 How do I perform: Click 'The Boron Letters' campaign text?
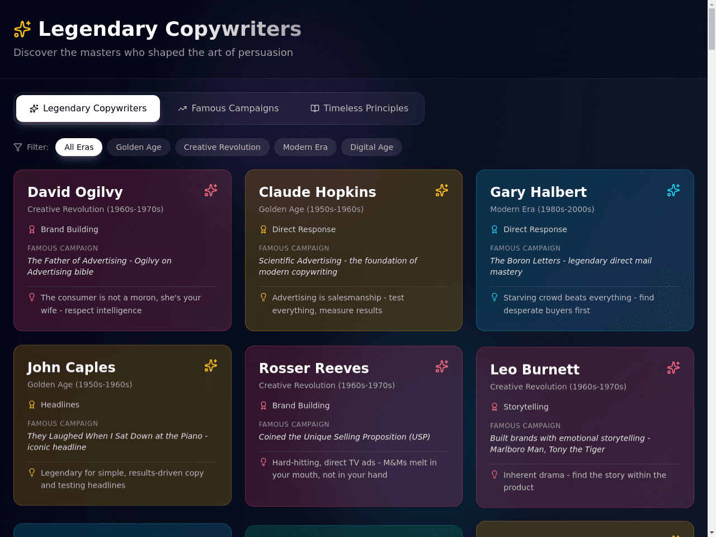(x=571, y=266)
